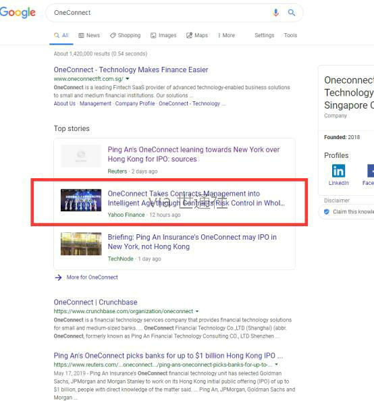The width and height of the screenshot is (374, 401).
Task: Open the Management sitelink
Action: pos(95,103)
